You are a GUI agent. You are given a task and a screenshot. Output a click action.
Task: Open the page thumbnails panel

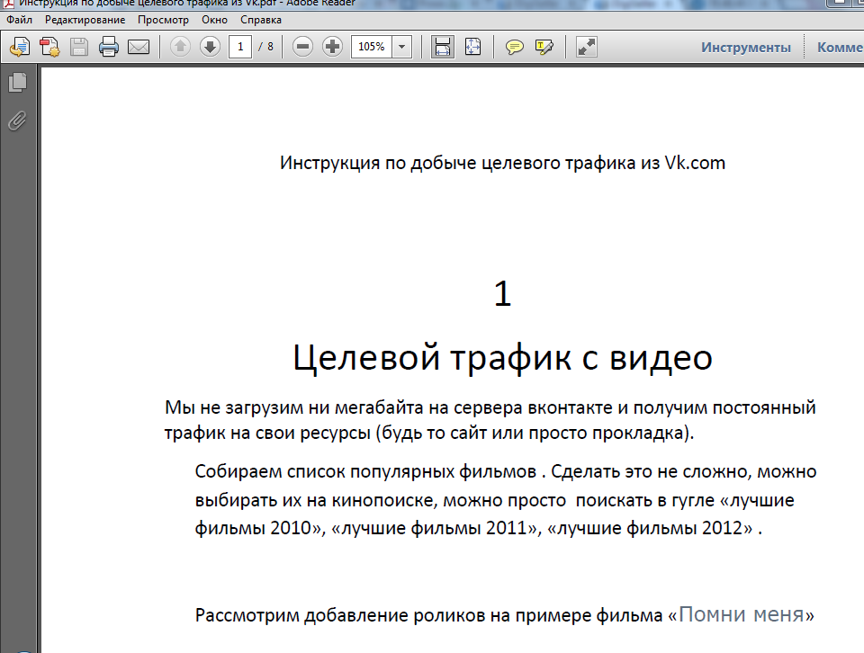coord(17,83)
